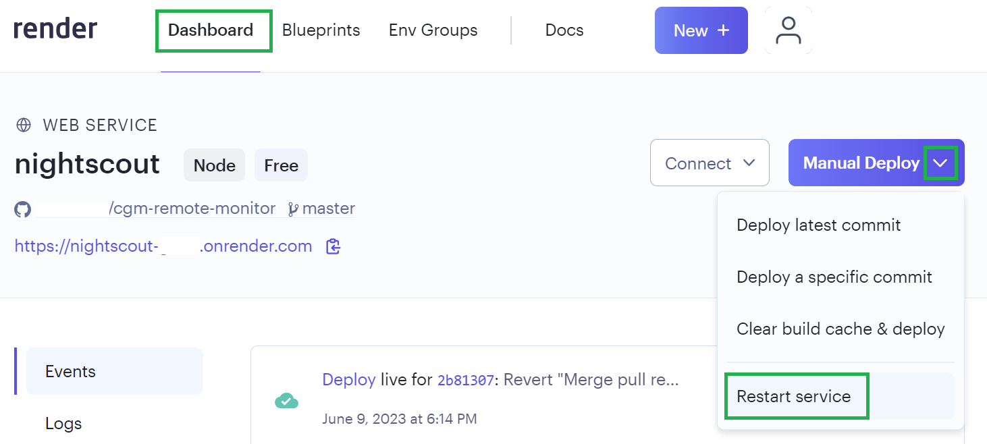Copy the service URL with clipboard icon

(x=333, y=246)
